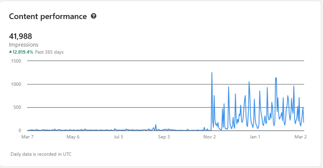Click the 12,819.4% growth percentage
Image resolution: width=323 pixels, height=168 pixels.
point(23,52)
